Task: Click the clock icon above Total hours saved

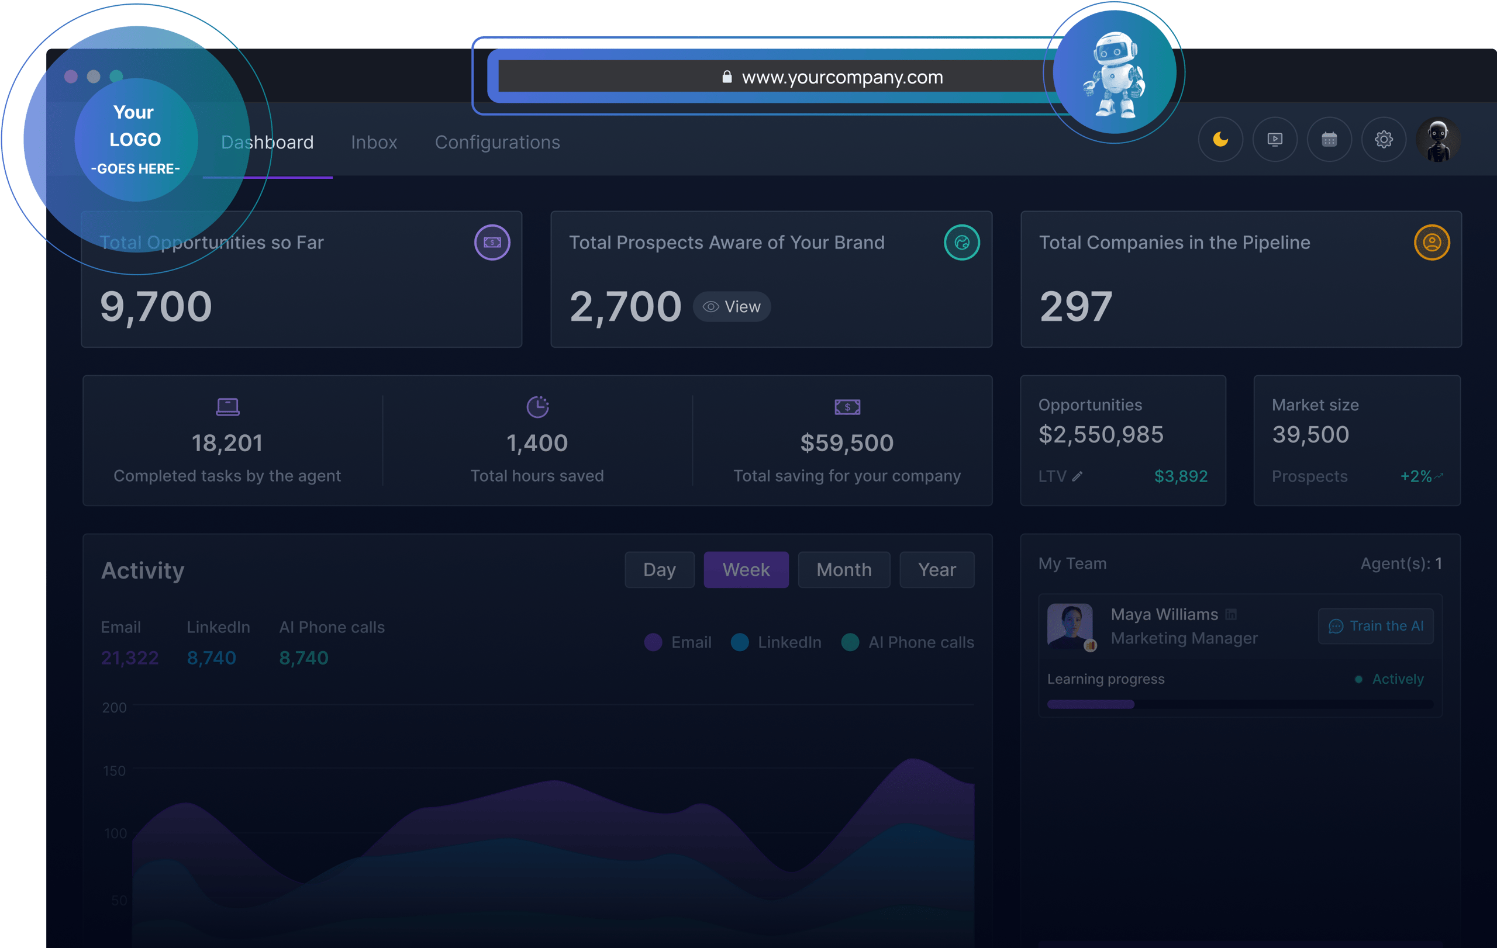Action: pyautogui.click(x=538, y=406)
